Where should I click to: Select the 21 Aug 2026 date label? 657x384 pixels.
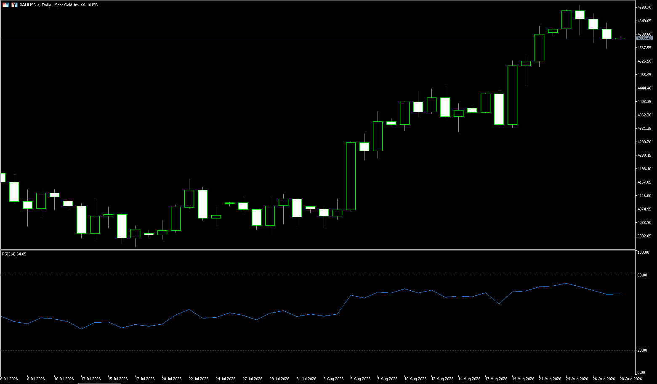click(x=550, y=379)
